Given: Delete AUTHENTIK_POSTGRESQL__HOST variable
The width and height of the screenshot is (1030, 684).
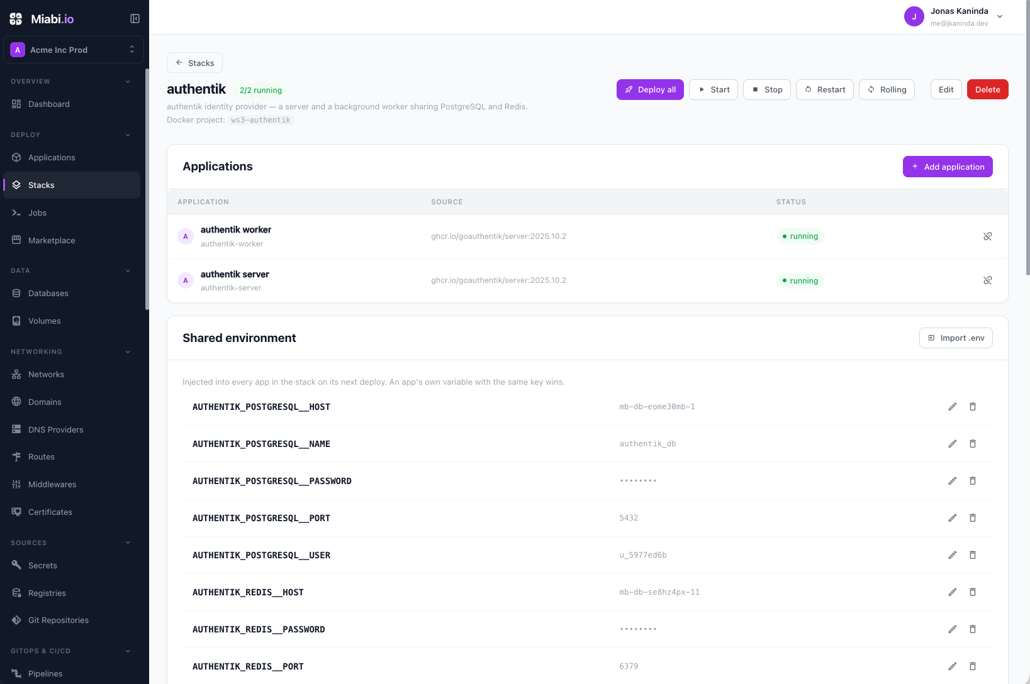Looking at the screenshot, I should point(973,407).
